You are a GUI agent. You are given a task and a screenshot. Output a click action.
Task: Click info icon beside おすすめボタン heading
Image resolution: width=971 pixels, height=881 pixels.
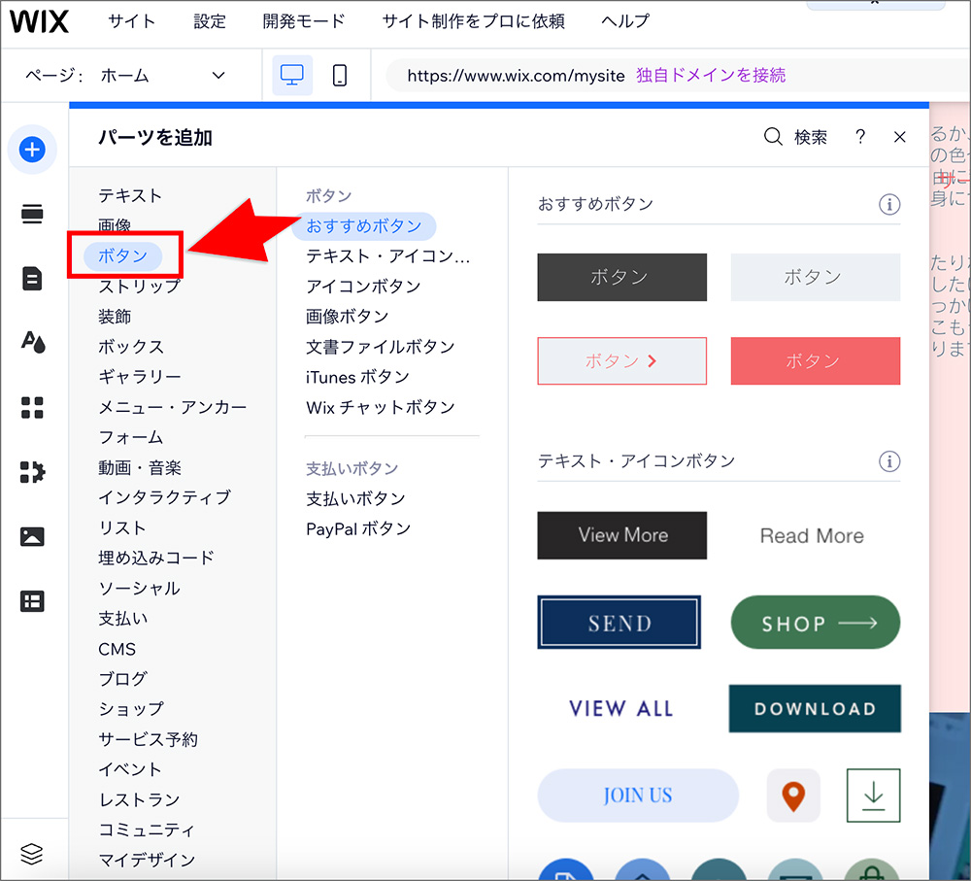click(889, 204)
